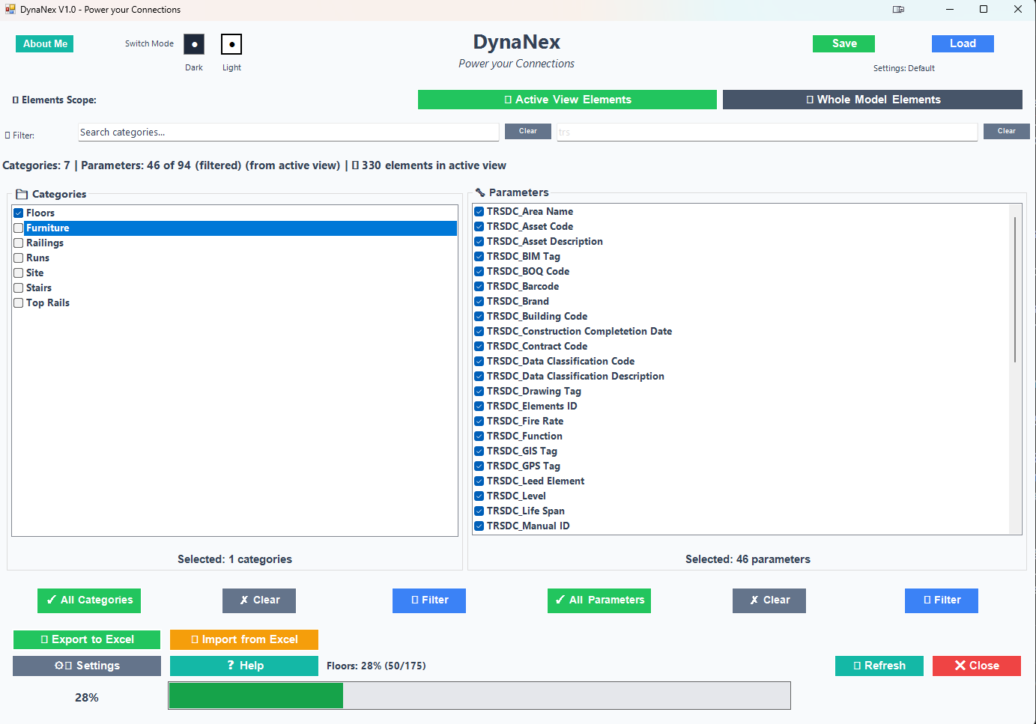Viewport: 1036px width, 724px height.
Task: Check the Furniture category checkbox
Action: click(x=18, y=228)
